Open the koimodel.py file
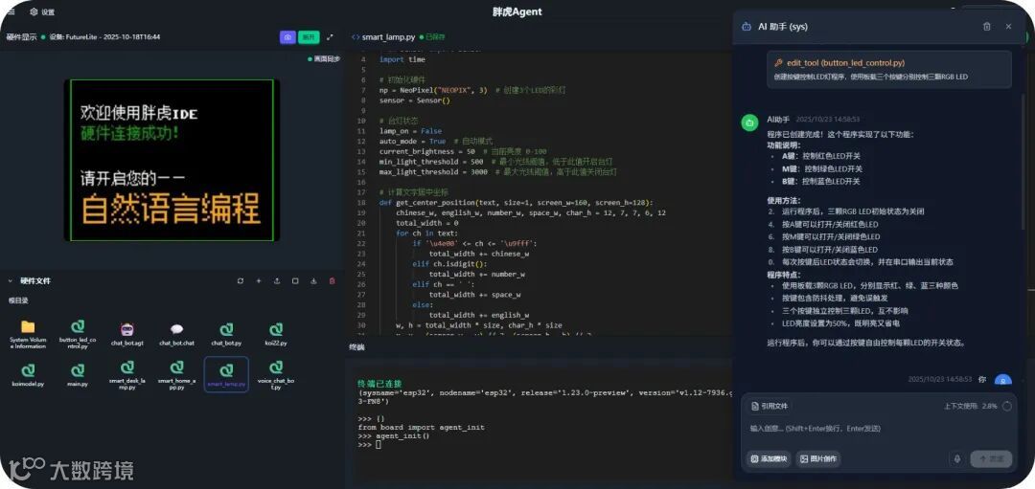1035x489 pixels. coord(28,375)
